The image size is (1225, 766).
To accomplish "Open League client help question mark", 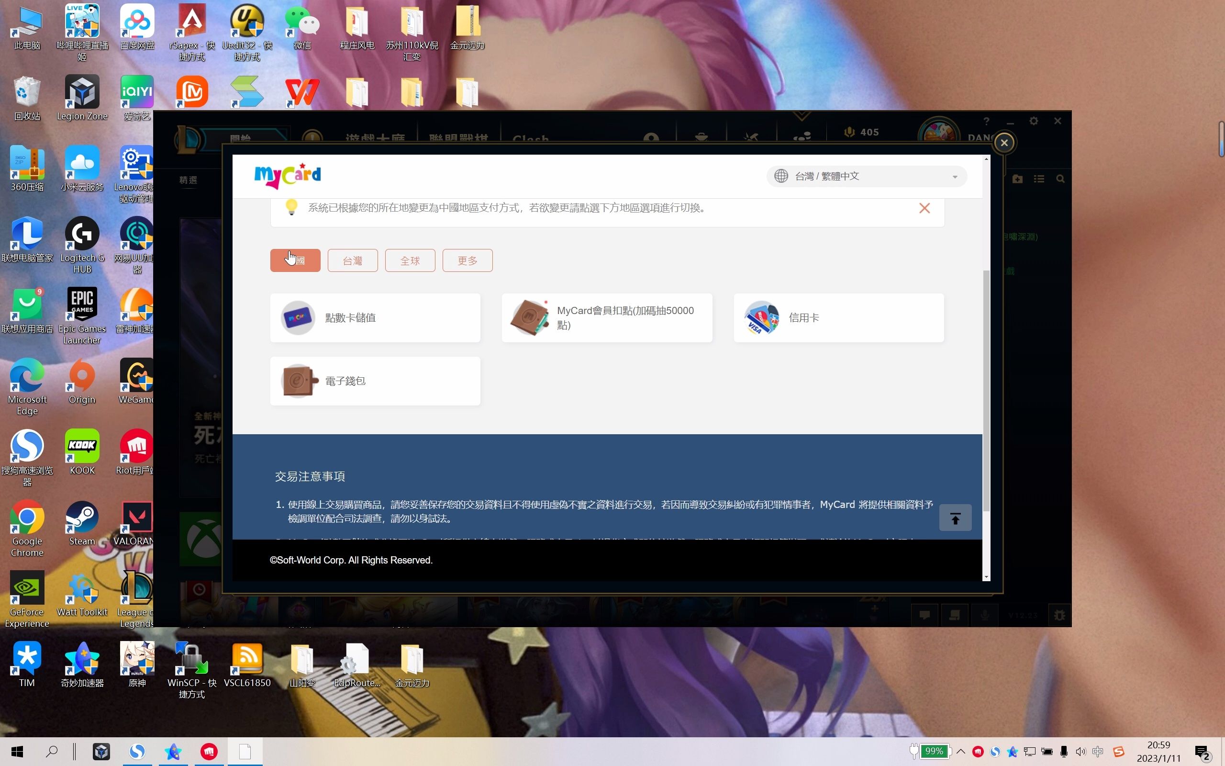I will [x=986, y=121].
